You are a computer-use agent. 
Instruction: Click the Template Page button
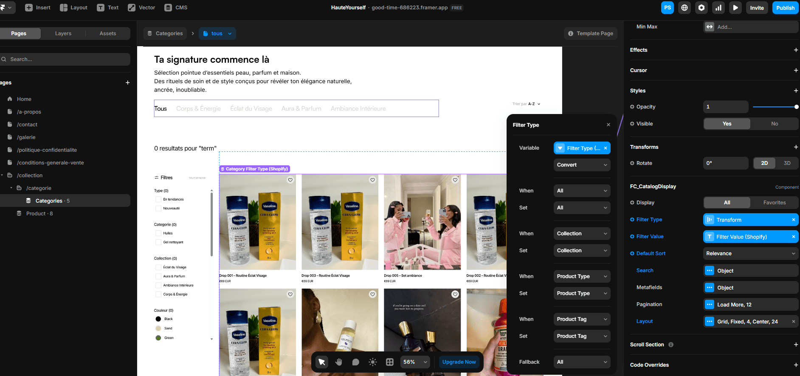590,33
